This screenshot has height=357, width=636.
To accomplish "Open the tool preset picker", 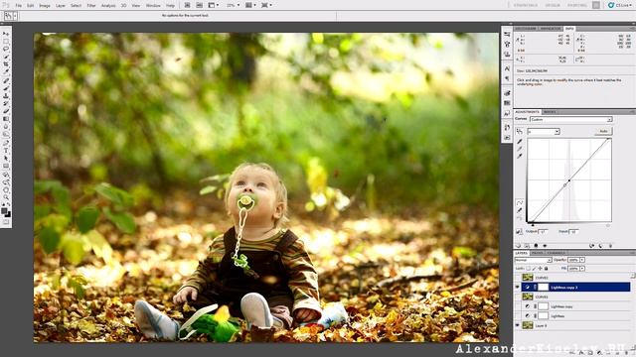I will (x=11, y=16).
